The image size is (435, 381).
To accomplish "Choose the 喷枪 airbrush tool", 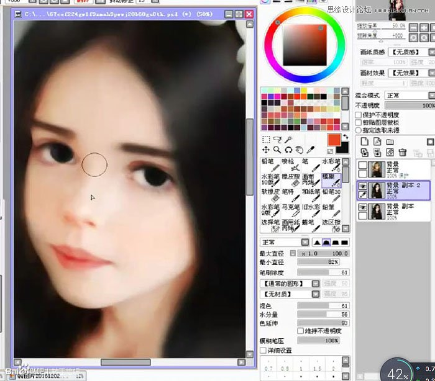I will tap(290, 165).
